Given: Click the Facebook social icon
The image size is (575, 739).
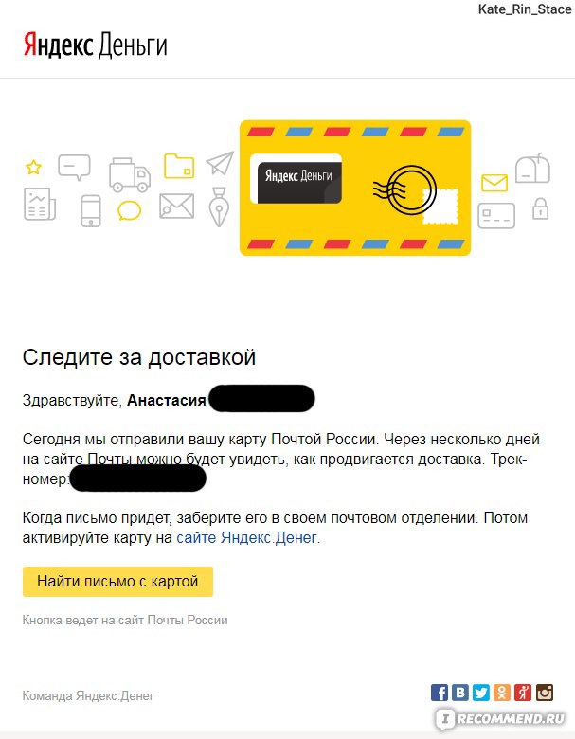Looking at the screenshot, I should coord(440,693).
